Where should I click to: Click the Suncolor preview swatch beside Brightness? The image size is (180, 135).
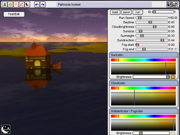[x=173, y=77]
